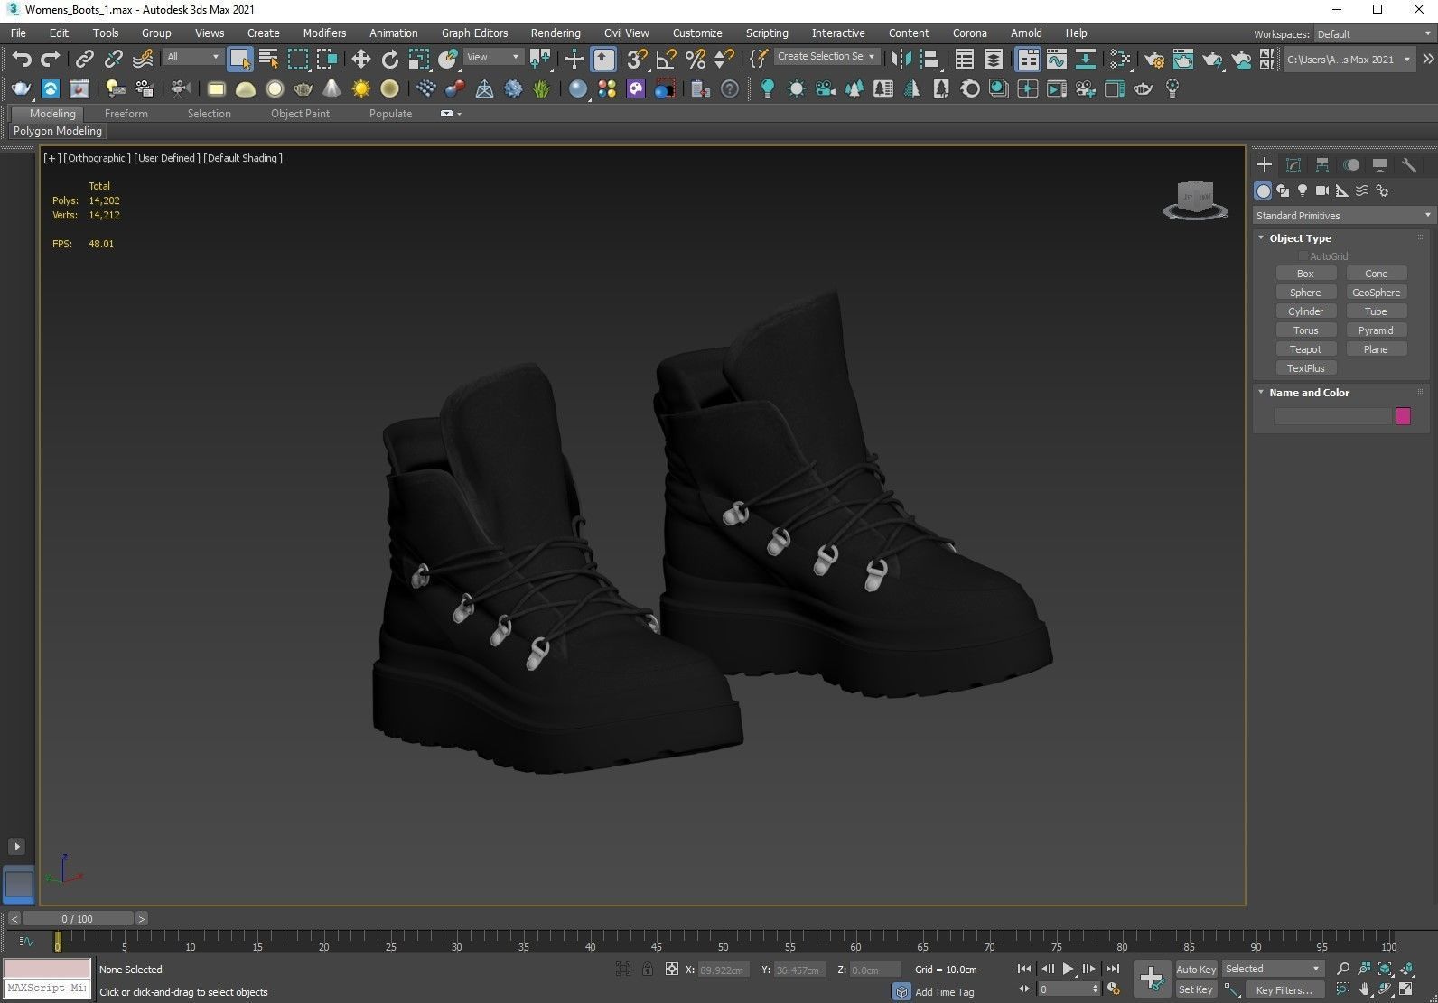The width and height of the screenshot is (1438, 1003).
Task: Click the TextPlus button
Action: click(x=1305, y=368)
